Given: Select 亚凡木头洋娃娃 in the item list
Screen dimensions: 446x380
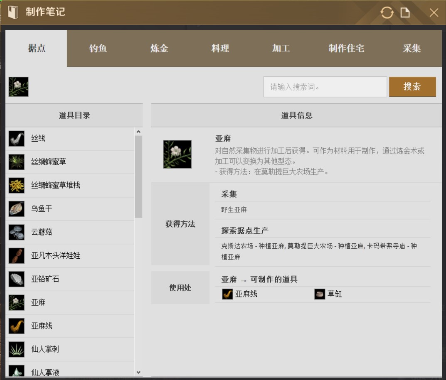Looking at the screenshot, I should click(56, 256).
